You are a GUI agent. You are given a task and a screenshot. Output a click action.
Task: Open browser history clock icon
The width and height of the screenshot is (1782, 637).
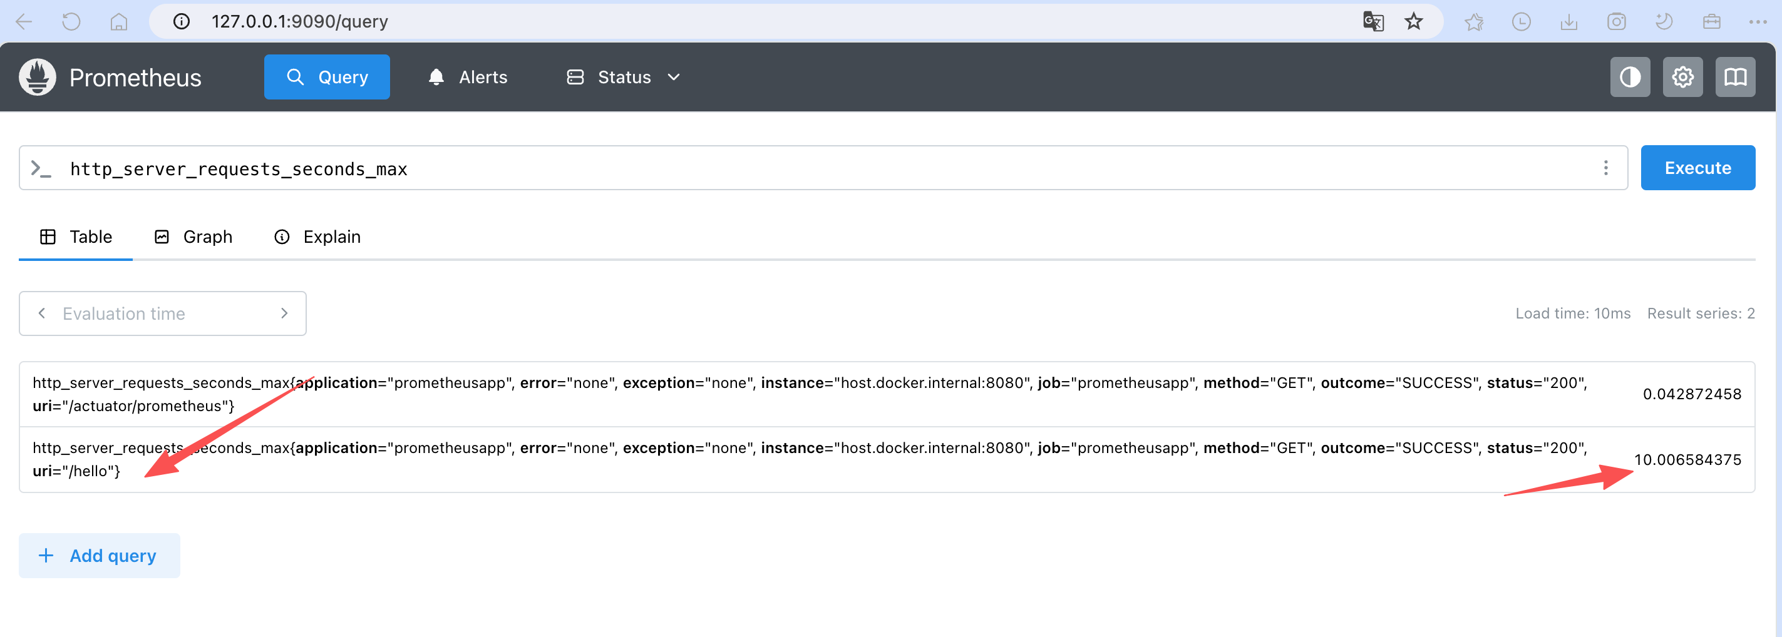[1521, 22]
